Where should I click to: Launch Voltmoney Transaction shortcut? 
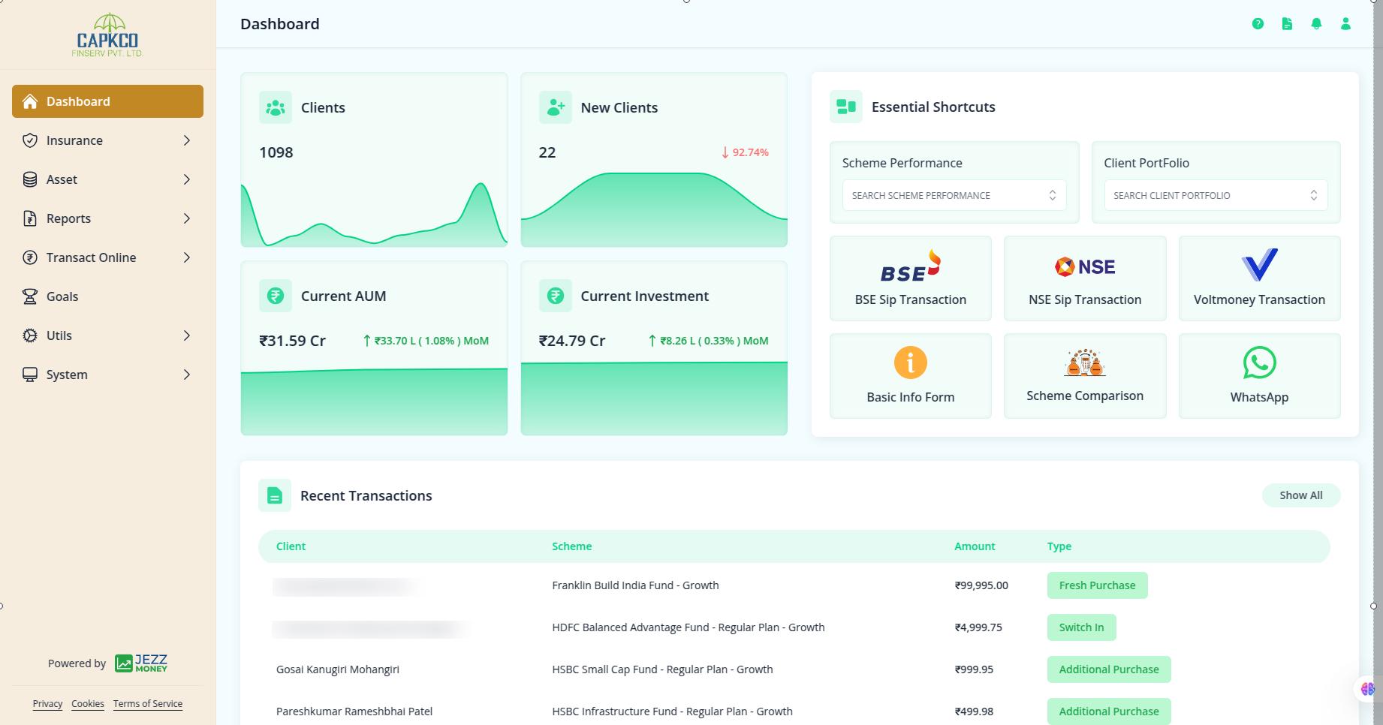click(x=1259, y=278)
